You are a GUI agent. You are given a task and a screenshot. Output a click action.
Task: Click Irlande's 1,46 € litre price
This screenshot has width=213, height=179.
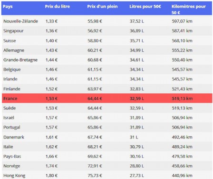pyautogui.click(x=51, y=79)
